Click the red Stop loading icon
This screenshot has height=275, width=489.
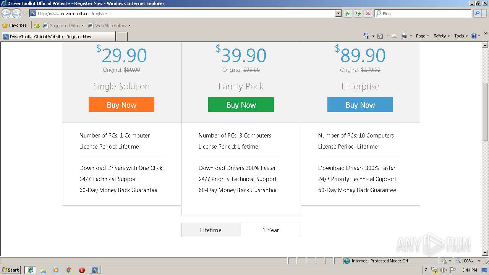pyautogui.click(x=368, y=13)
